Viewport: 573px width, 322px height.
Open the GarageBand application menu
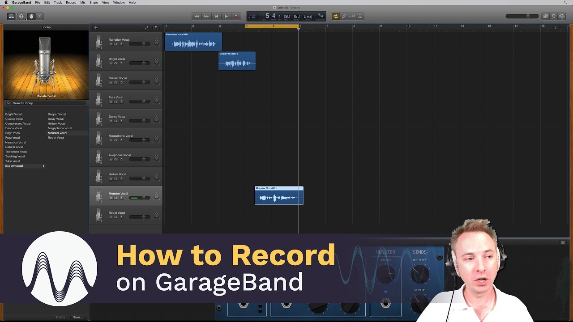click(x=21, y=2)
